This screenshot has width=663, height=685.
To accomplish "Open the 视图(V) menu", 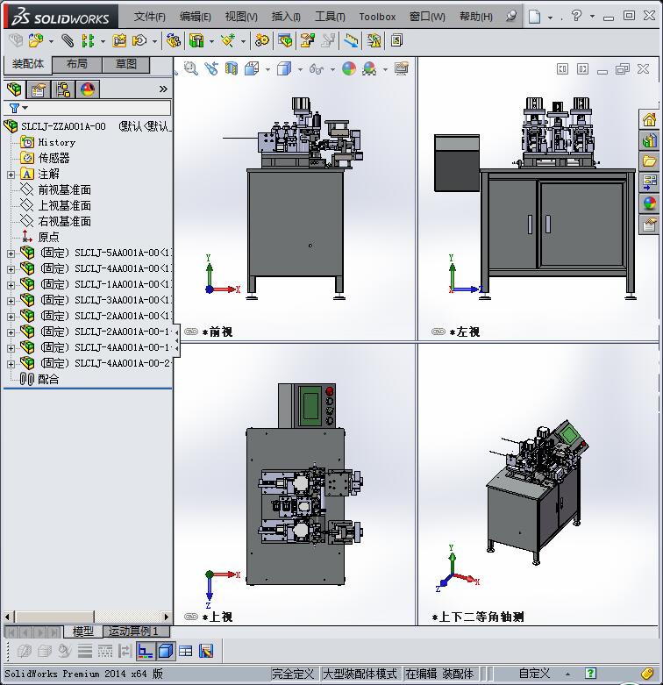I will [x=241, y=17].
